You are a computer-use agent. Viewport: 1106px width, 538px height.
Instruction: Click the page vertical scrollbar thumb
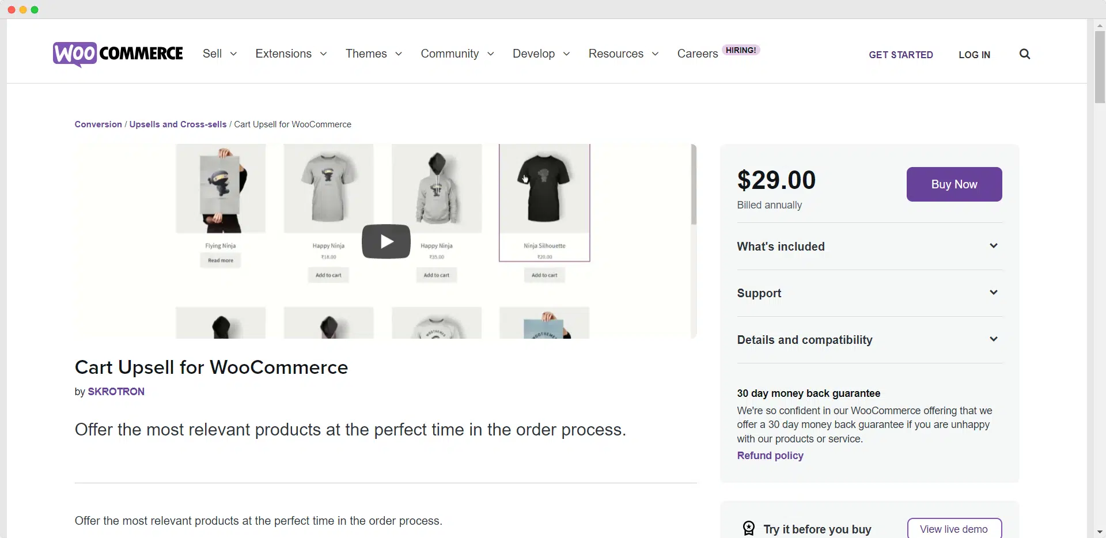click(1100, 67)
